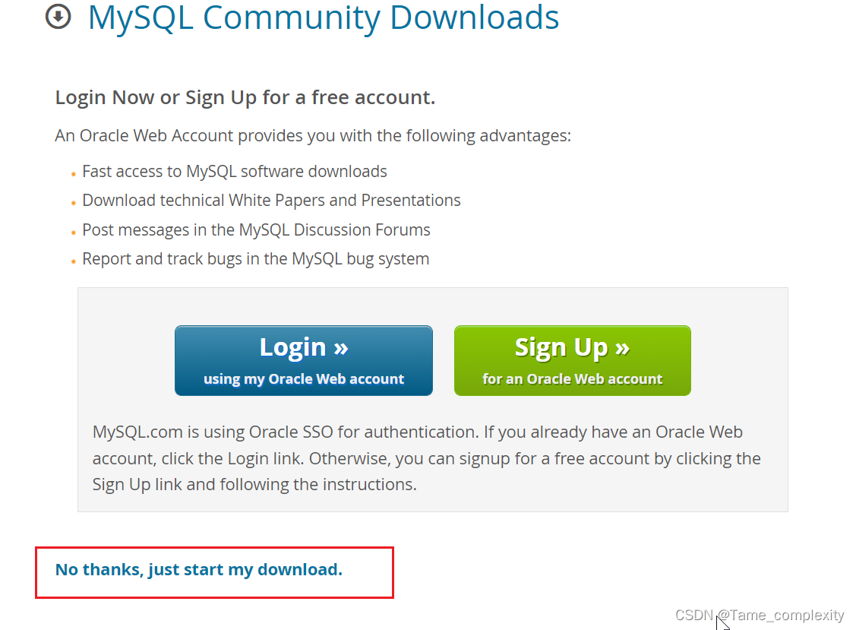Click the CSDN @Tame_complexity watermark link
Screen dimensions: 856x630
(760, 616)
